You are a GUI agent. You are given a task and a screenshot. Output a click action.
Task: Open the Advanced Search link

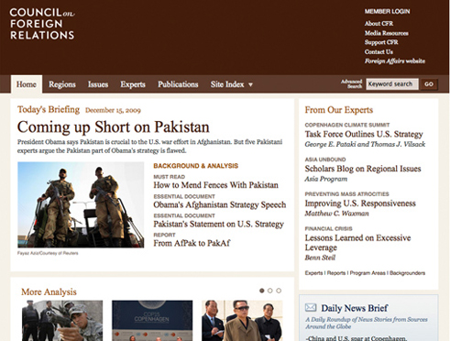(352, 83)
